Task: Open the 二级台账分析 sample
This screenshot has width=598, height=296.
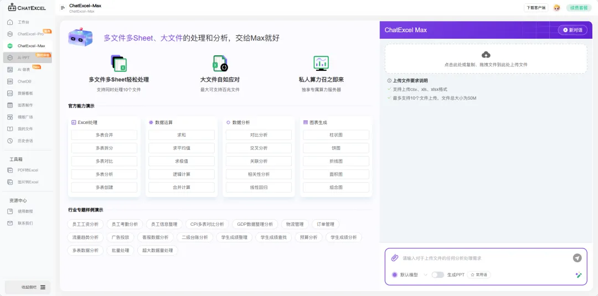Action: (194, 237)
